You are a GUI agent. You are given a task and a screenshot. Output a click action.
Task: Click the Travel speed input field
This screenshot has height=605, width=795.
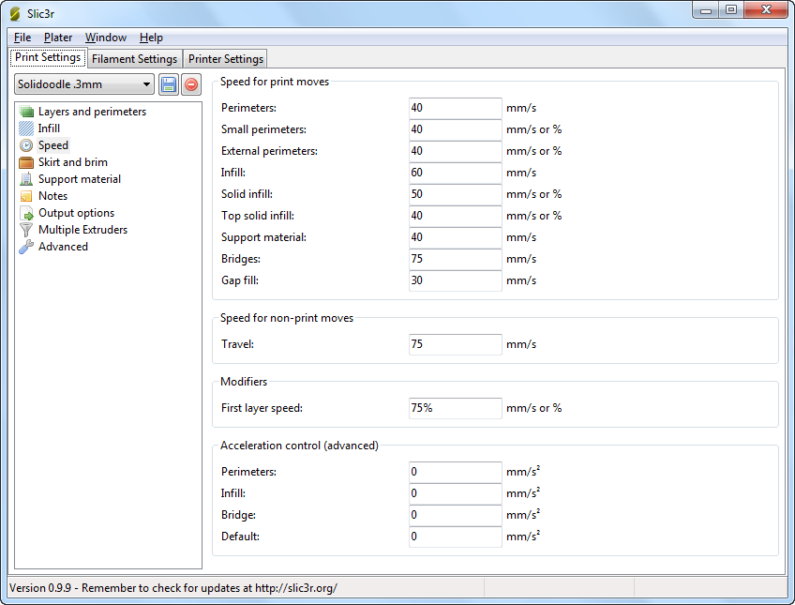[x=456, y=344]
